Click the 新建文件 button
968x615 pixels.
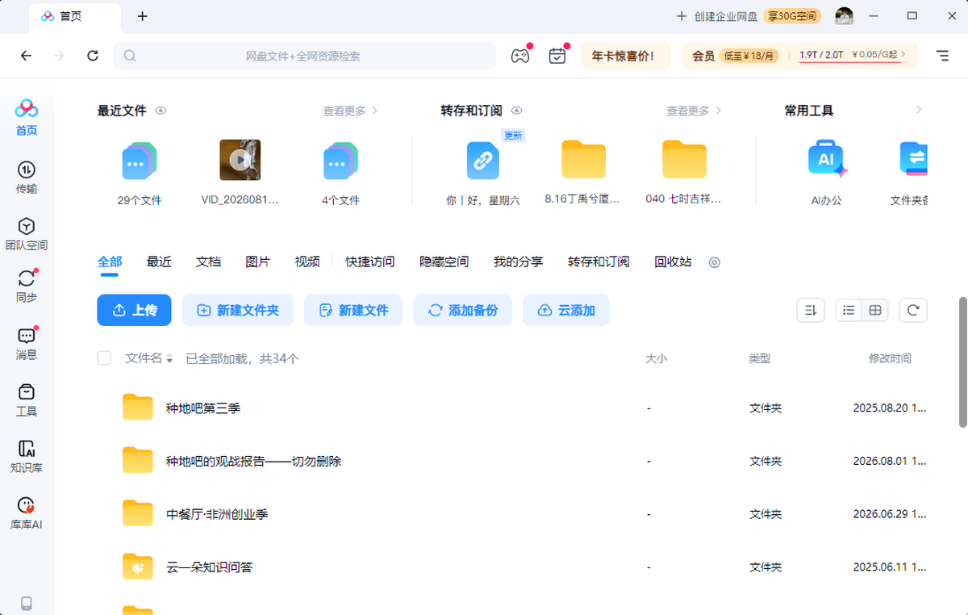pos(353,310)
